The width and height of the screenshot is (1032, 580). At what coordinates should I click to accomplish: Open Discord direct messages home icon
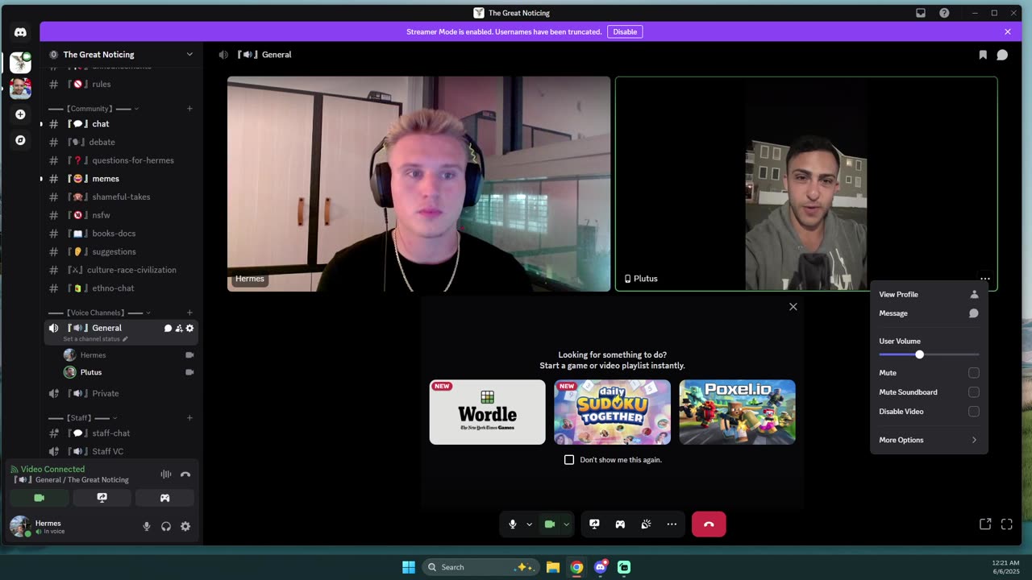(x=20, y=32)
